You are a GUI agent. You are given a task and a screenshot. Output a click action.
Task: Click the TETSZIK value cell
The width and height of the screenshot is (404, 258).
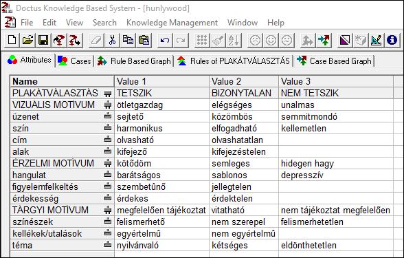(161, 93)
